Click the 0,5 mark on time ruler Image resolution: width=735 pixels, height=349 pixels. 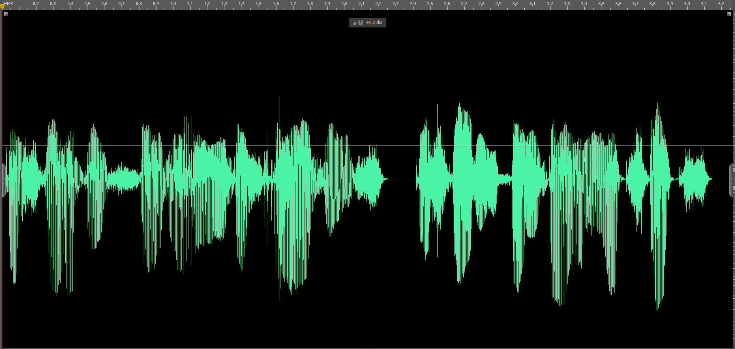click(87, 4)
